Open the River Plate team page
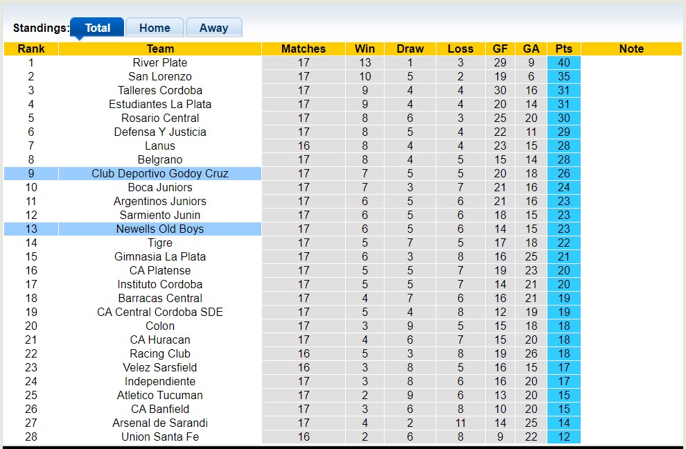 pos(159,62)
